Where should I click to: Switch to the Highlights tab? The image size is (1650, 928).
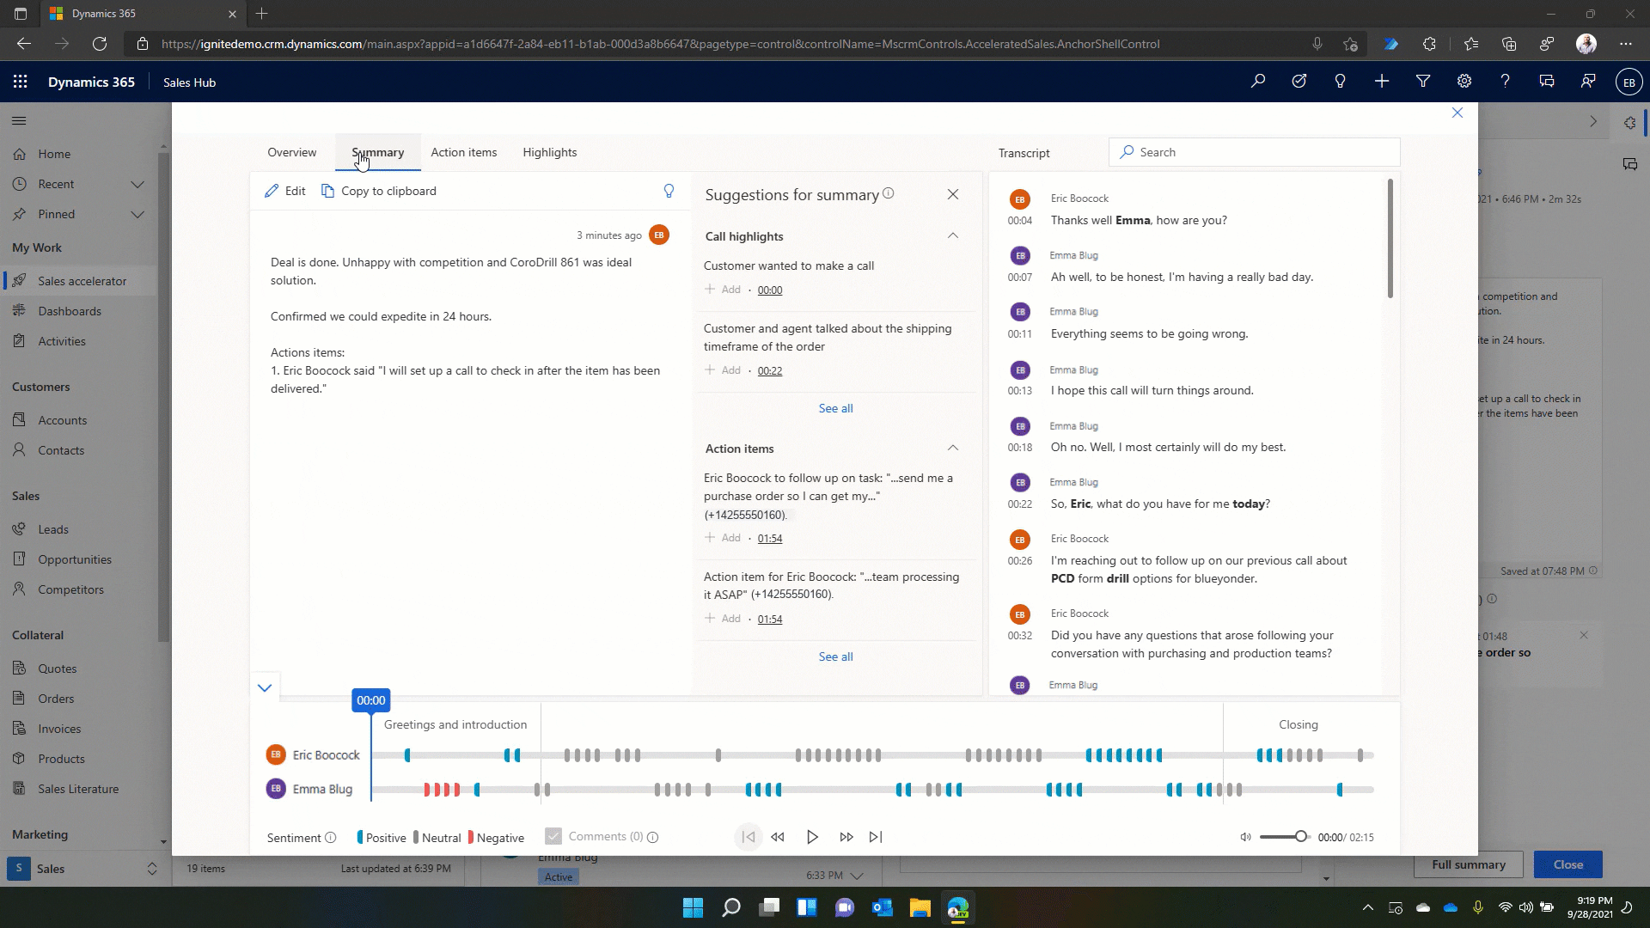click(549, 152)
